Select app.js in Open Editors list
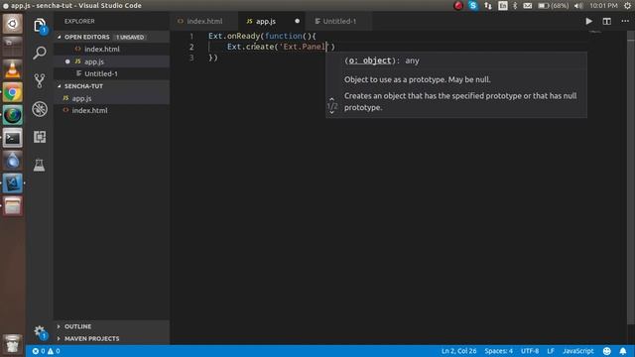Screen dimensions: 635x357 pyautogui.click(x=112, y=61)
